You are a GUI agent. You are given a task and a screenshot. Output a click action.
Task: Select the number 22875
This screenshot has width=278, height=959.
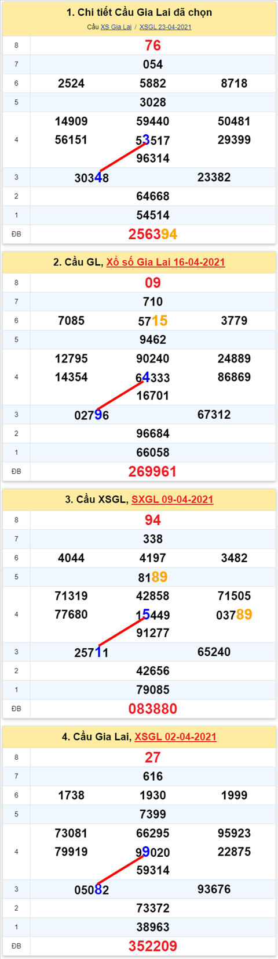tap(234, 852)
